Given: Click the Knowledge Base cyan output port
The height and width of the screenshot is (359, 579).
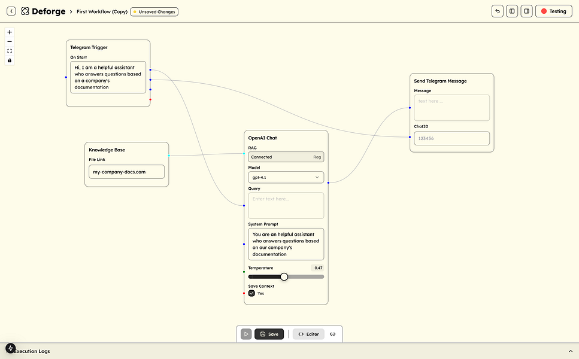Looking at the screenshot, I should click(x=169, y=156).
